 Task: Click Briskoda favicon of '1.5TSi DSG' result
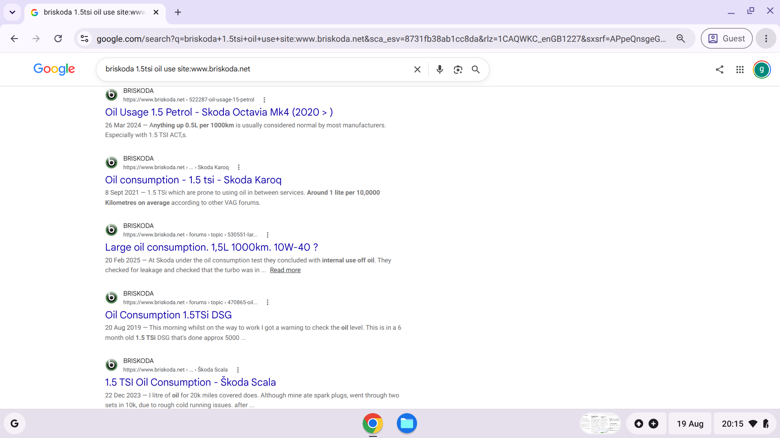click(111, 298)
